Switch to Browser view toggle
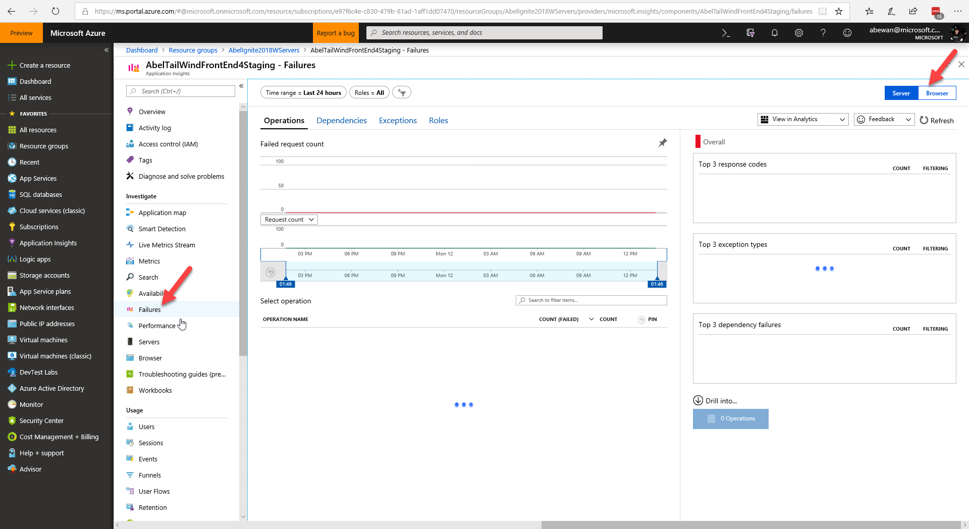 [937, 93]
